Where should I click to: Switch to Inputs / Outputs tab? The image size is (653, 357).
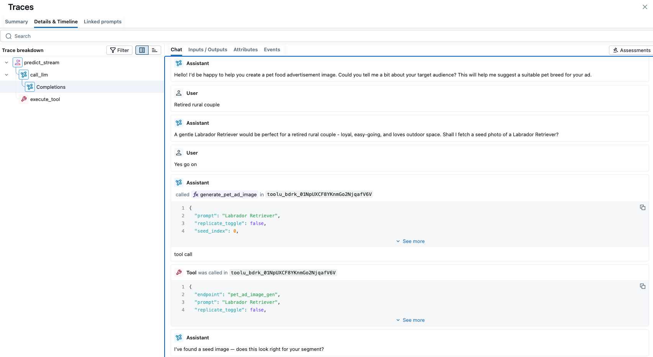click(207, 50)
